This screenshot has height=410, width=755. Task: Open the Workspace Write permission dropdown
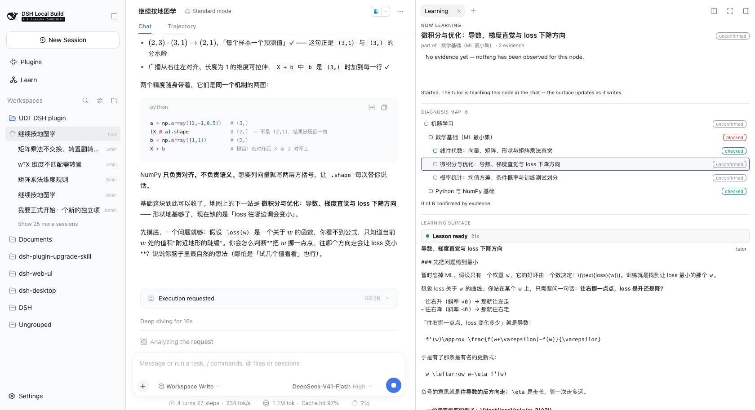click(x=189, y=386)
